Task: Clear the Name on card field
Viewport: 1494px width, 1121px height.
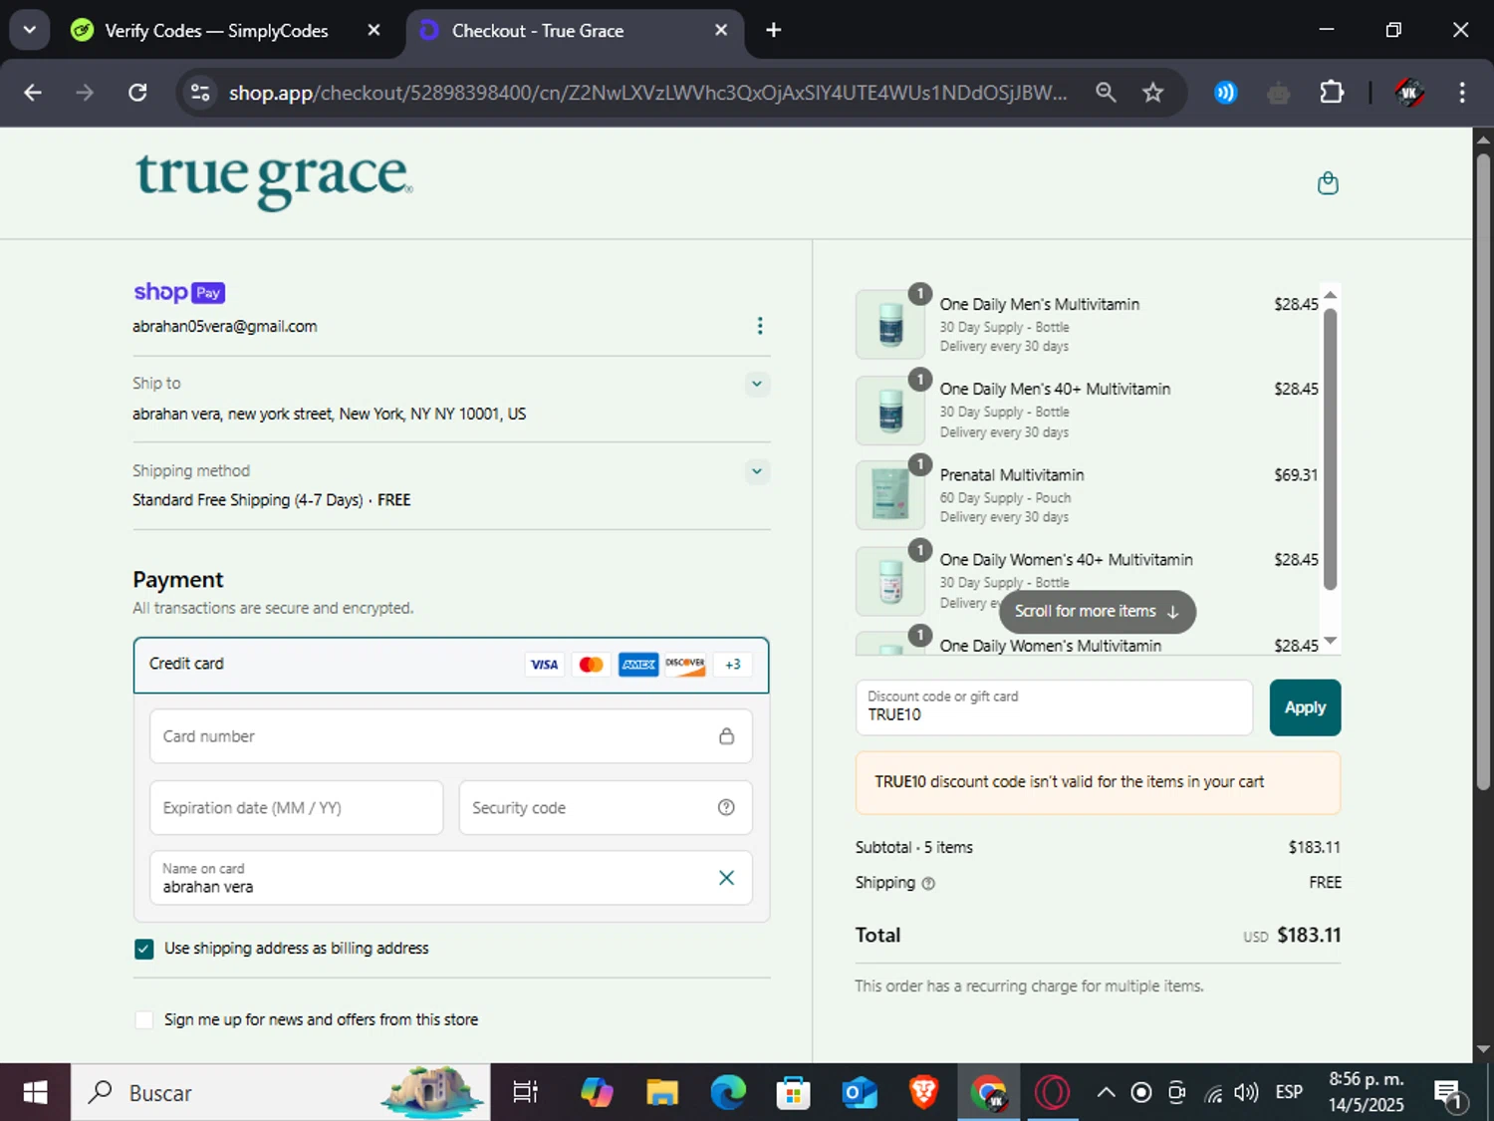Action: click(727, 878)
